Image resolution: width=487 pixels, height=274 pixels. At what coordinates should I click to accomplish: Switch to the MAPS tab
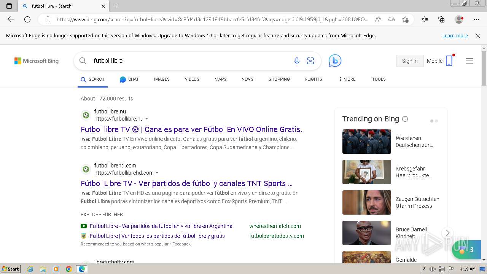pos(220,79)
